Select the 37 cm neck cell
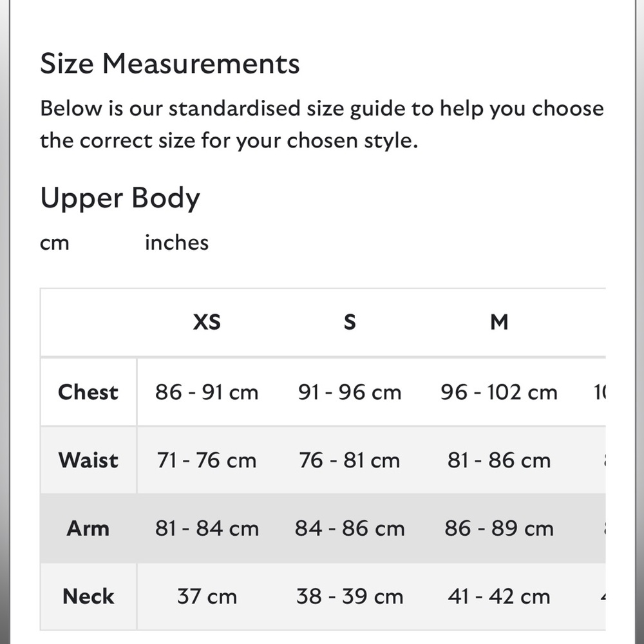Viewport: 644px width, 644px height. [207, 596]
